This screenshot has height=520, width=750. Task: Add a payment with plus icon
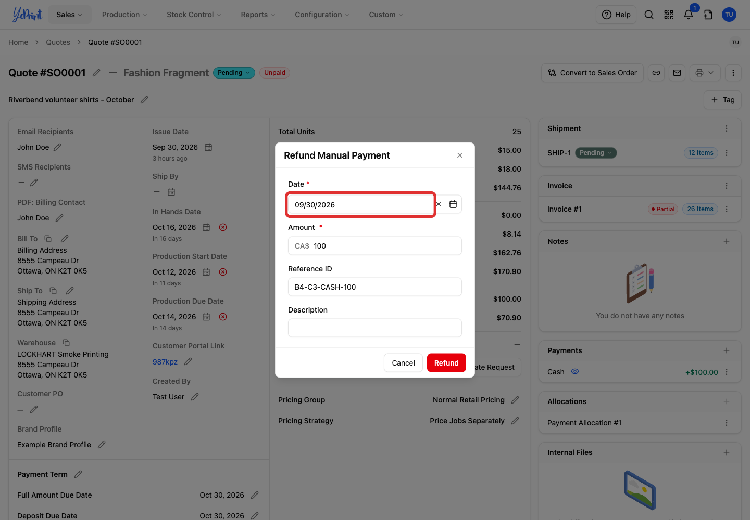coord(727,350)
